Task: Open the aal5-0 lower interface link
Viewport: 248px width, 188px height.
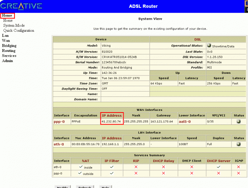Action: 185,122
